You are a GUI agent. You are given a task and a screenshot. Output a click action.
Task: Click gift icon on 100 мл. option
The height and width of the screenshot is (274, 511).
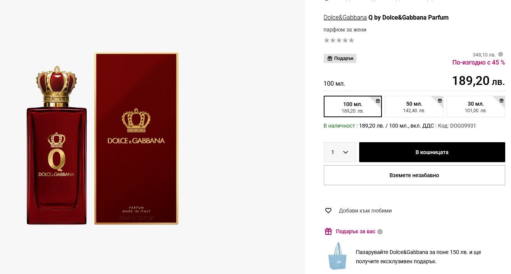click(x=378, y=101)
